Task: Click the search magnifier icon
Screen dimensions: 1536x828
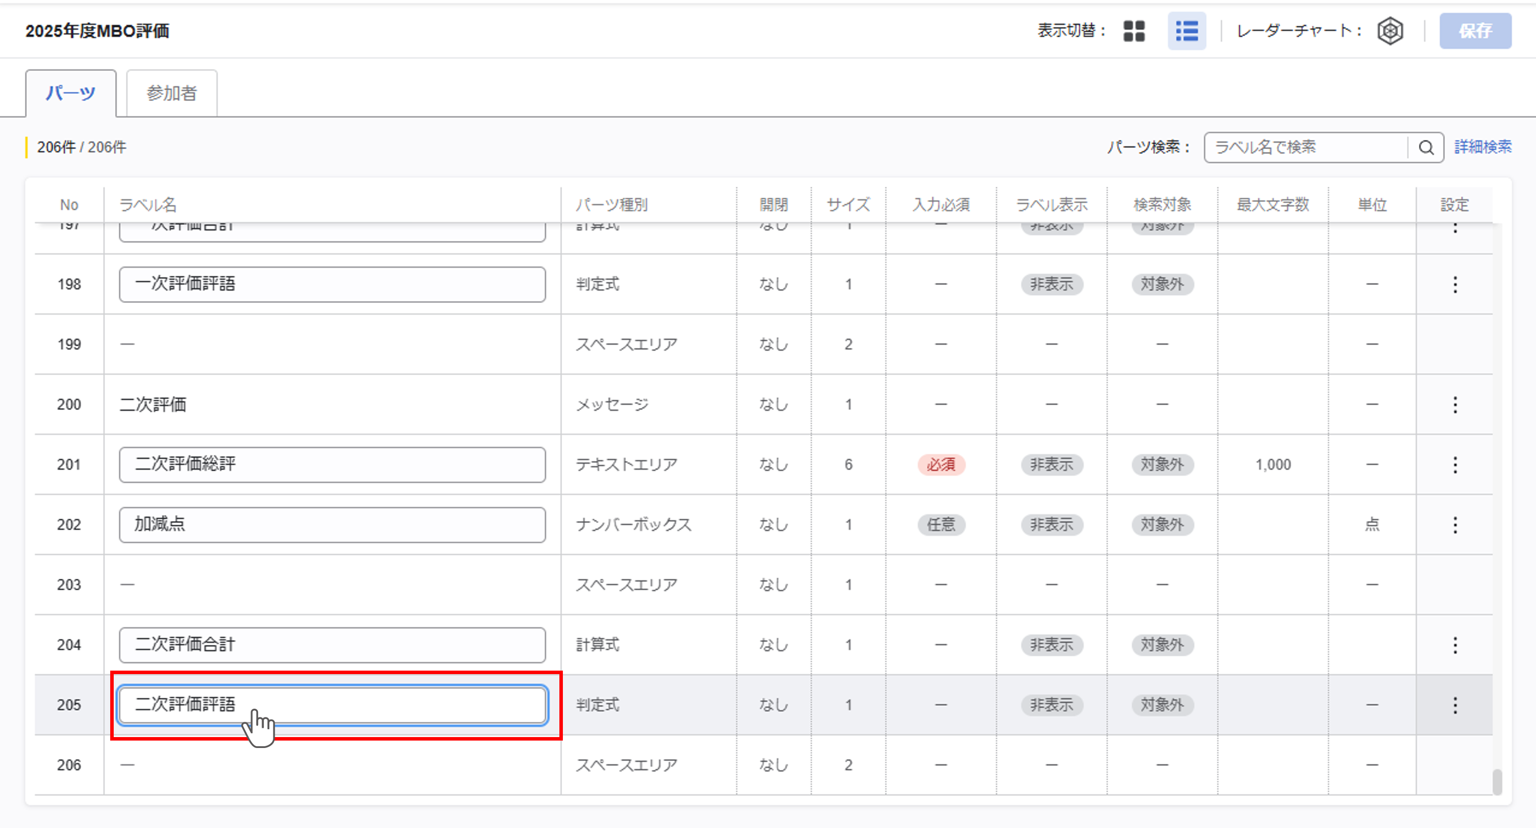Action: coord(1426,147)
